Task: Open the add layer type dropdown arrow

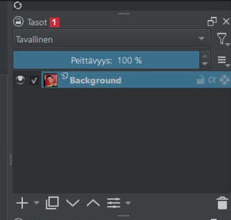Action: (37, 202)
